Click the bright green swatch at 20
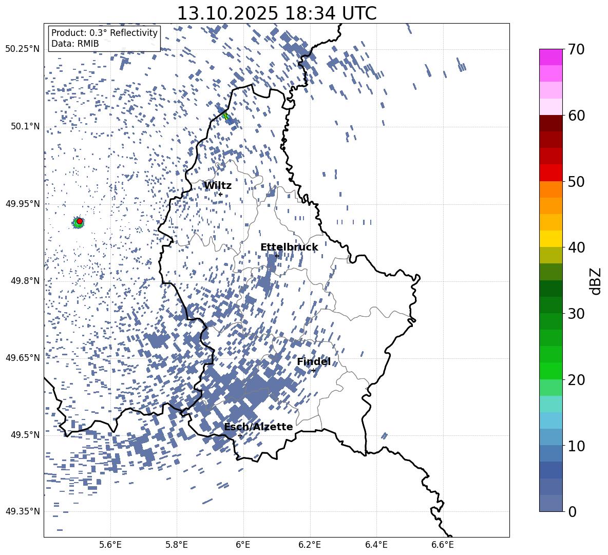 (550, 371)
